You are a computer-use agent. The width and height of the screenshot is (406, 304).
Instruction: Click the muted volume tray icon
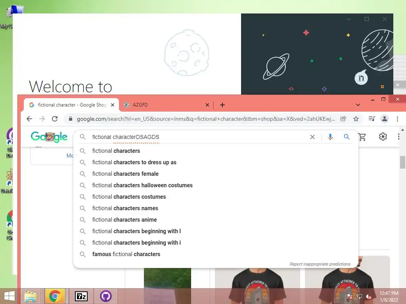(x=368, y=296)
